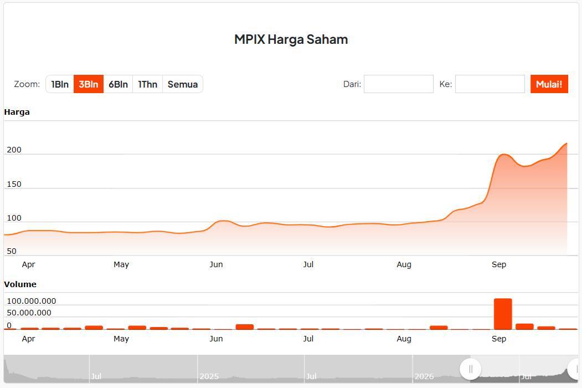Switch zoom to 6Bln
Image resolution: width=582 pixels, height=388 pixels.
click(x=118, y=84)
